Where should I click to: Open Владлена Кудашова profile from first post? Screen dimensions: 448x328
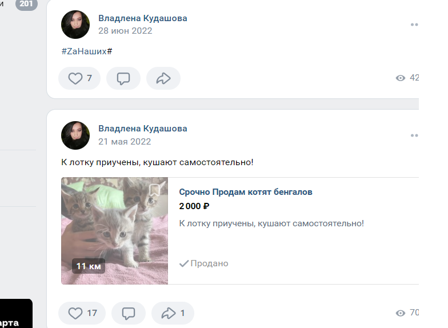point(143,18)
